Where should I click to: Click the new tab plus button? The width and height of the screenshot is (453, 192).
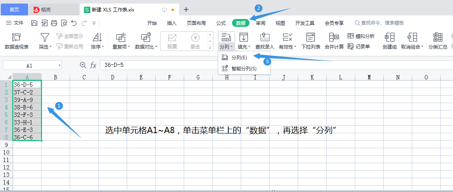[186, 9]
